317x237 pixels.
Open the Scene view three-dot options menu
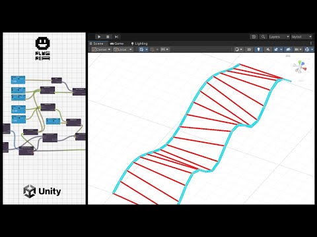pos(311,43)
